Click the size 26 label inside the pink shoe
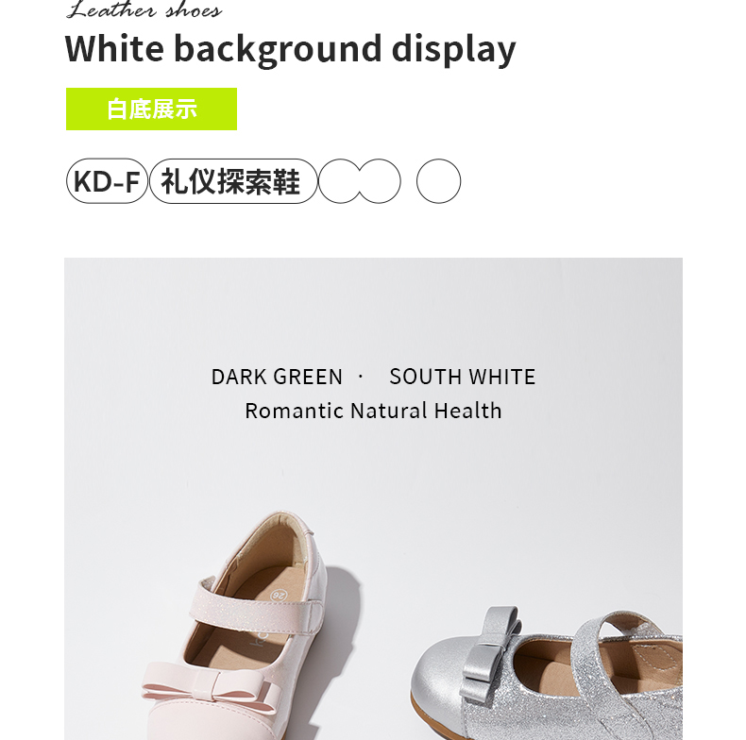Viewport: 746px width, 740px height. tap(279, 594)
